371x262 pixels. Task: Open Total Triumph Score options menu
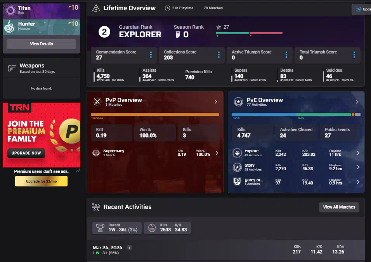(x=354, y=55)
